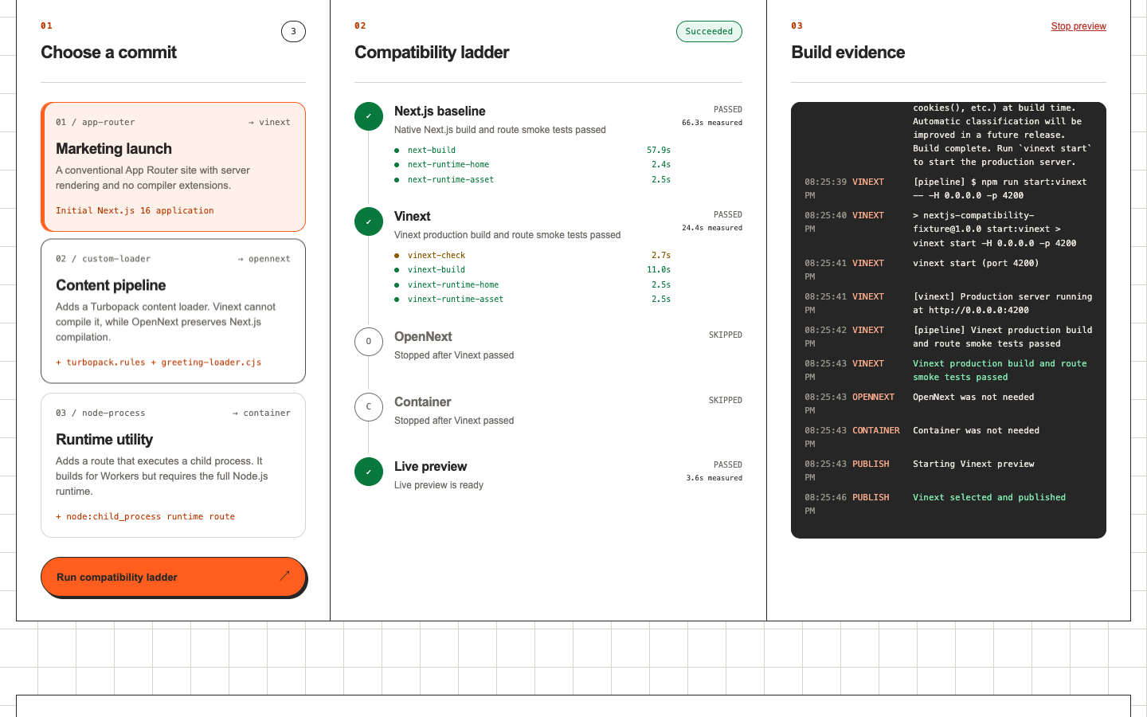Viewport: 1147px width, 717px height.
Task: Click the Succeeded status badge
Action: click(x=709, y=32)
